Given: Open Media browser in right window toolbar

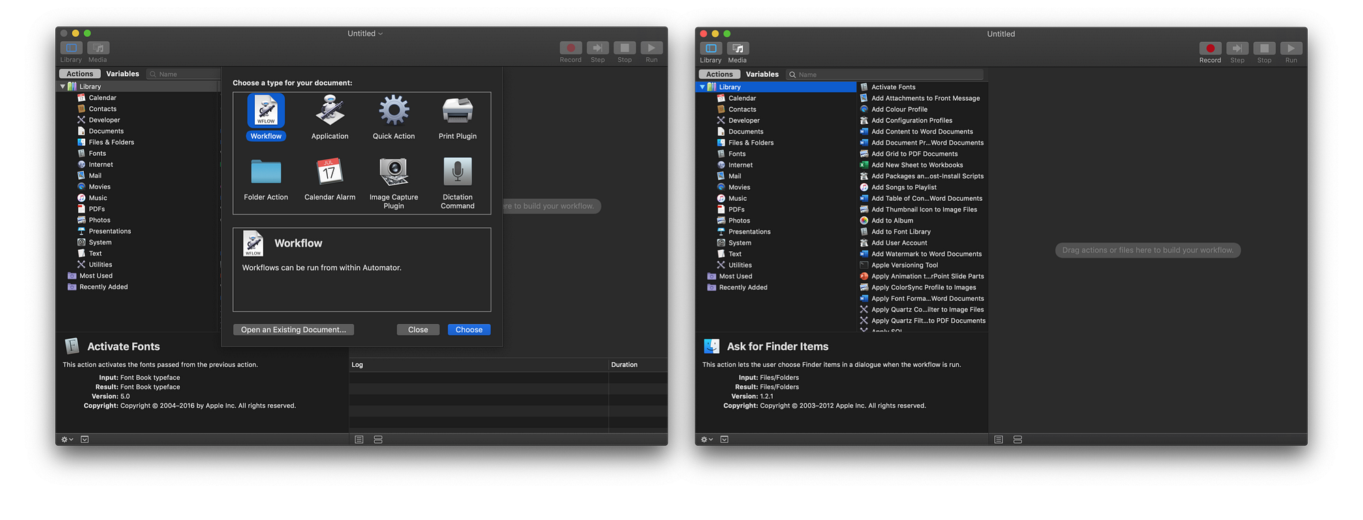Looking at the screenshot, I should [738, 48].
